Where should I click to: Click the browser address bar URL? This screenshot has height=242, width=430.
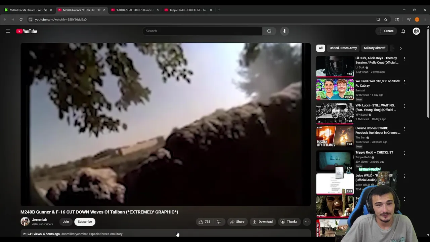tap(61, 19)
